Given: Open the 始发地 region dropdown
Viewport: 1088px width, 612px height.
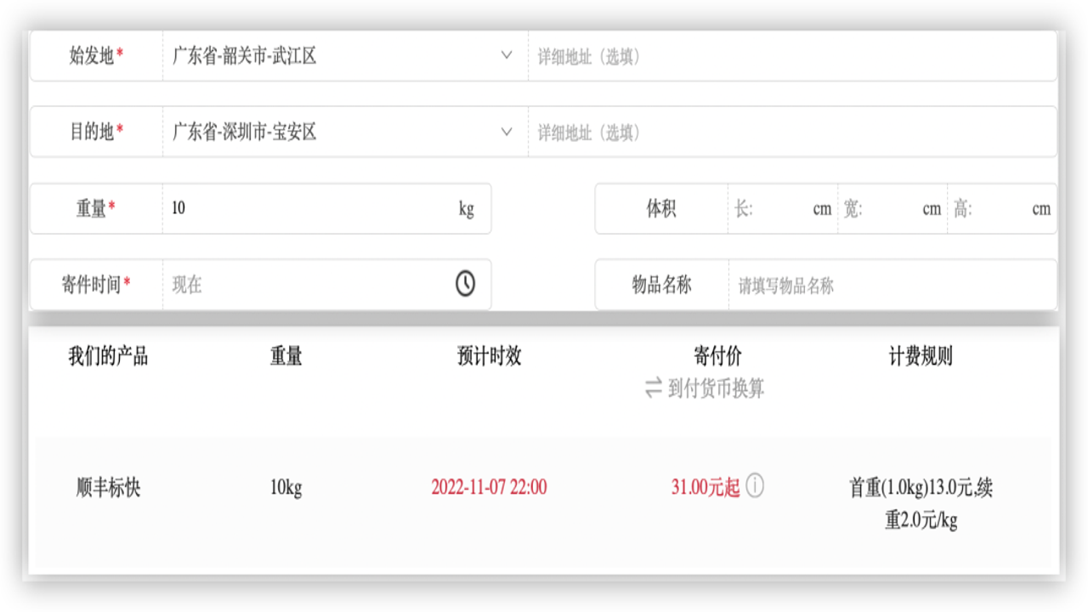Looking at the screenshot, I should (345, 56).
